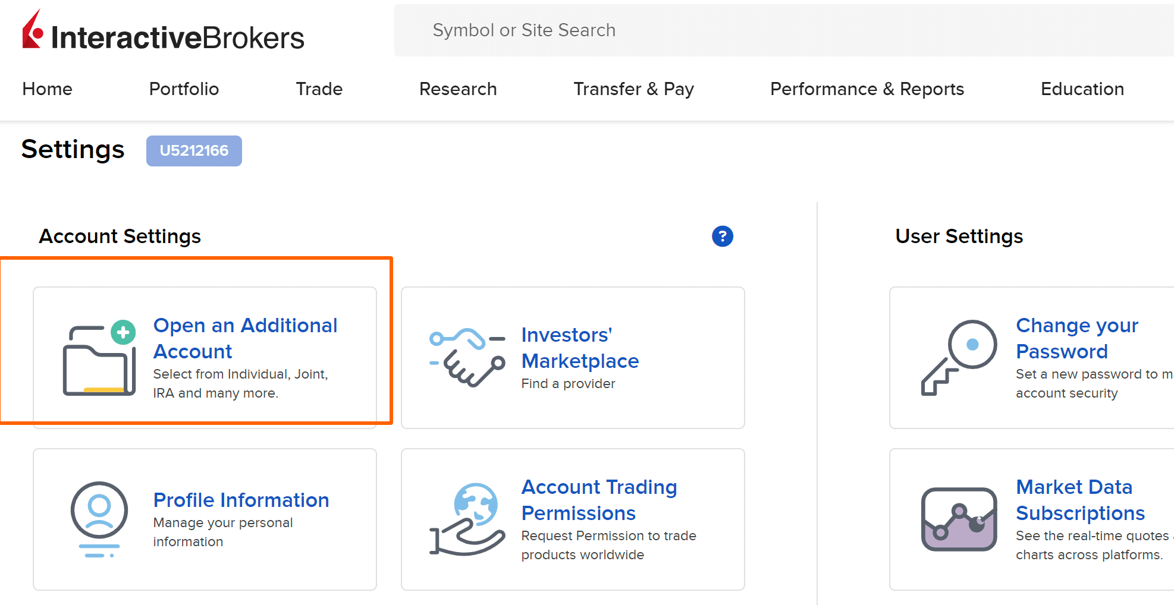Image resolution: width=1174 pixels, height=605 pixels.
Task: Open the Performance & Reports menu
Action: 867,89
